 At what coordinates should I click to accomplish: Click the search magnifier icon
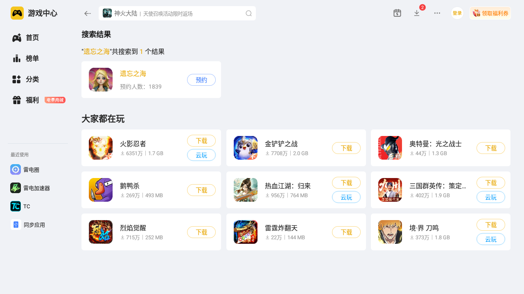[x=248, y=13]
